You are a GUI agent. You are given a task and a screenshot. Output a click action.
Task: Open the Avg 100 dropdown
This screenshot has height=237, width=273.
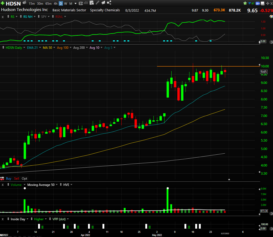pos(70,48)
